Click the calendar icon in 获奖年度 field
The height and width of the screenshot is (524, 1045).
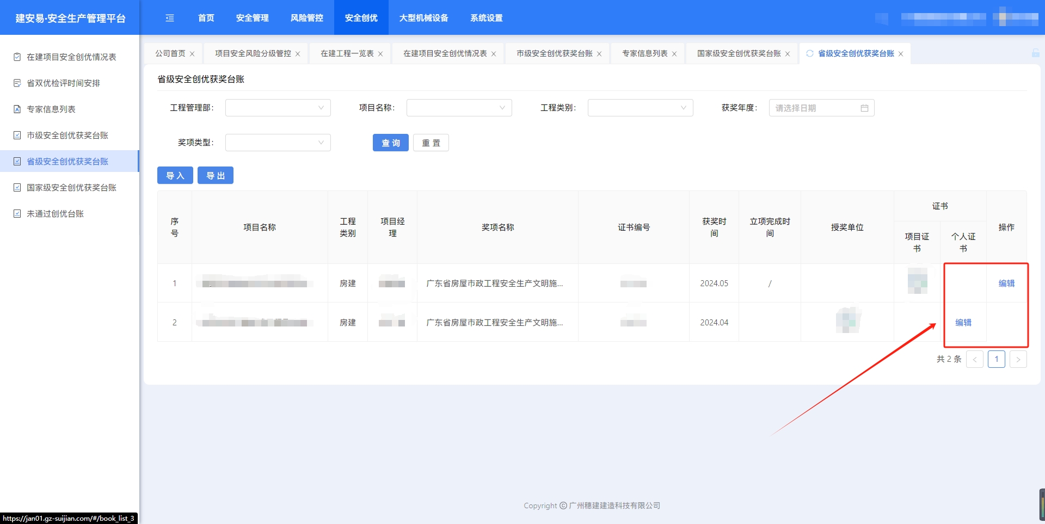click(864, 108)
